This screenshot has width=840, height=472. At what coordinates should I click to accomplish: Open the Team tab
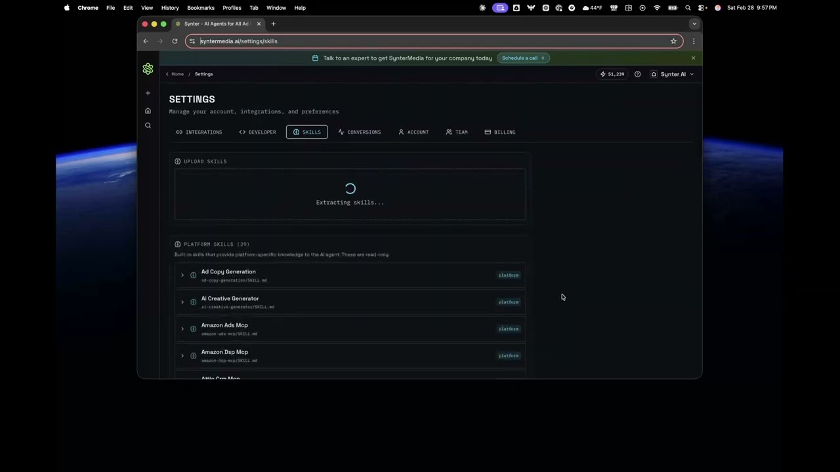[x=457, y=132]
